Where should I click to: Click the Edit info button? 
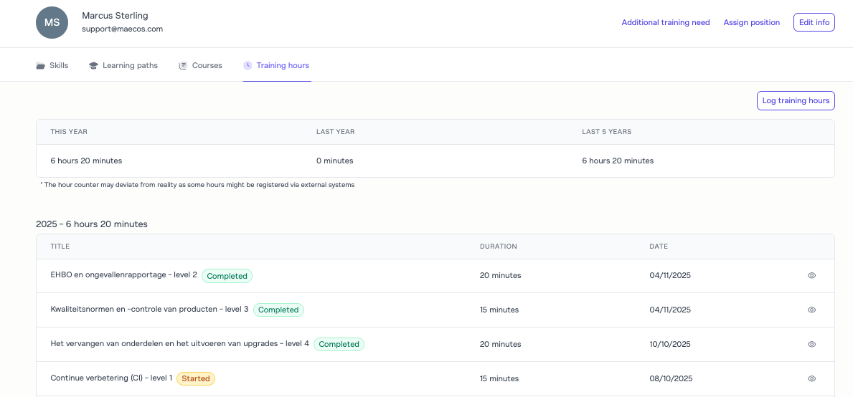pos(814,23)
